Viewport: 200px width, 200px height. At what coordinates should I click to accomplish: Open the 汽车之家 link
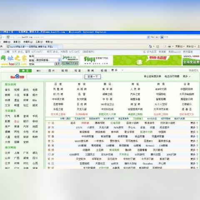[135, 94]
